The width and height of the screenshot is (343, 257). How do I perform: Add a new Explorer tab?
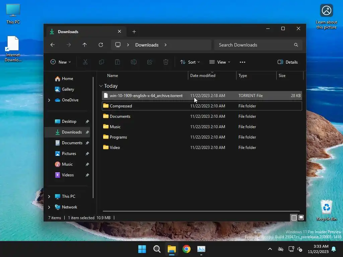134,32
